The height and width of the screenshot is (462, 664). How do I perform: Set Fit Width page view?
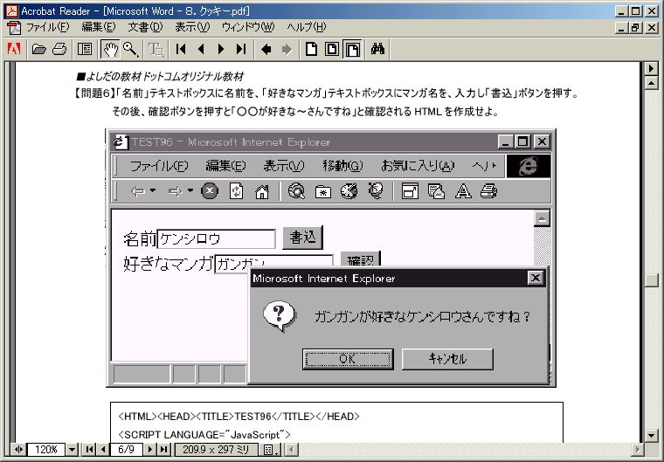352,49
